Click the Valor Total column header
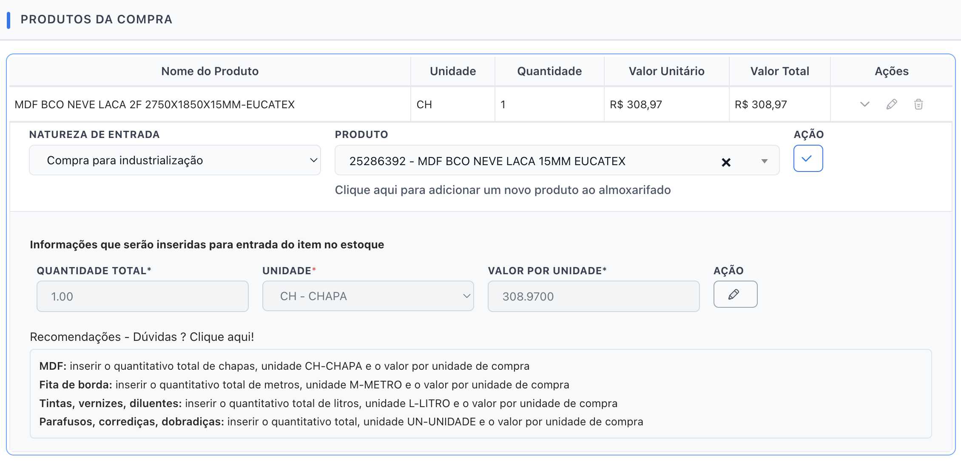 (779, 71)
